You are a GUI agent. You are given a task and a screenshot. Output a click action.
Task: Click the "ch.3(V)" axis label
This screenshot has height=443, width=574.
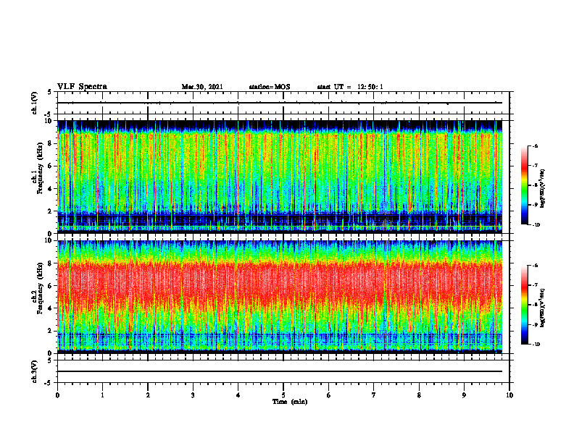[x=34, y=371]
